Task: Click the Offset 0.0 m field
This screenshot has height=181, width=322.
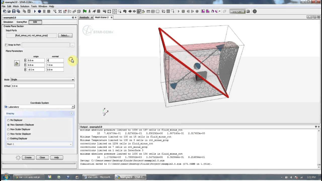Action: pyautogui.click(x=43, y=86)
